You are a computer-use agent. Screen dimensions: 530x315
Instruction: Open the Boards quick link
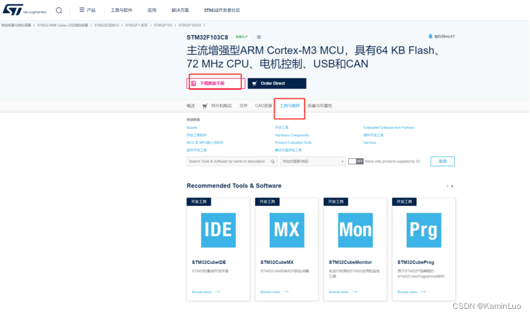tap(191, 127)
